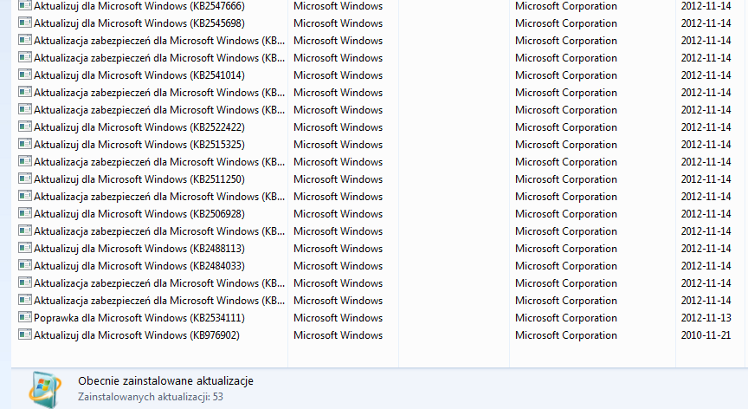This screenshot has width=748, height=409.
Task: Click Microsoft Windows program cell for KB2547666
Action: coord(338,6)
